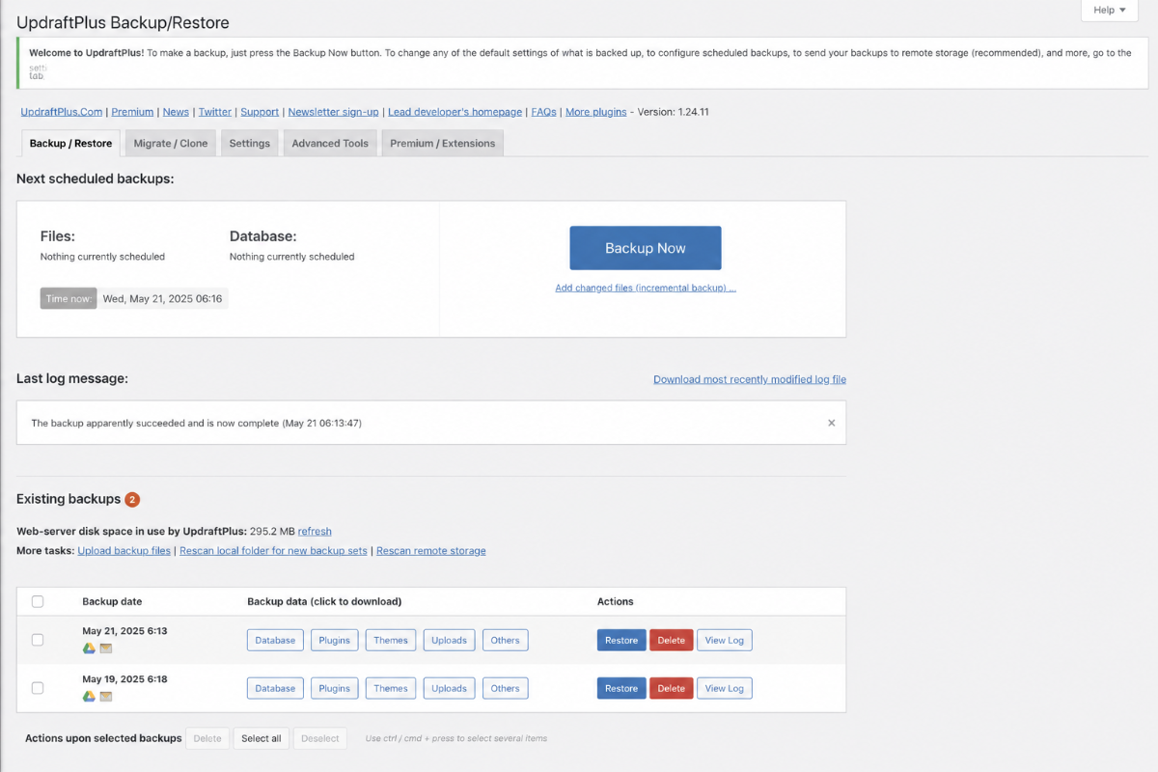Open the Settings tab

tap(250, 143)
